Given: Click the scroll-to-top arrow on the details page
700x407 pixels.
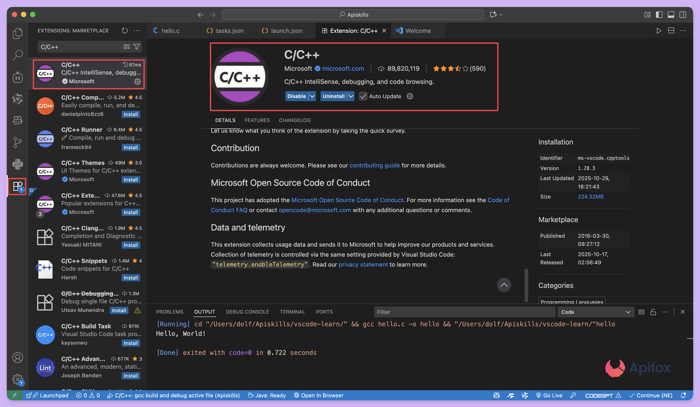Looking at the screenshot, I should click(504, 285).
